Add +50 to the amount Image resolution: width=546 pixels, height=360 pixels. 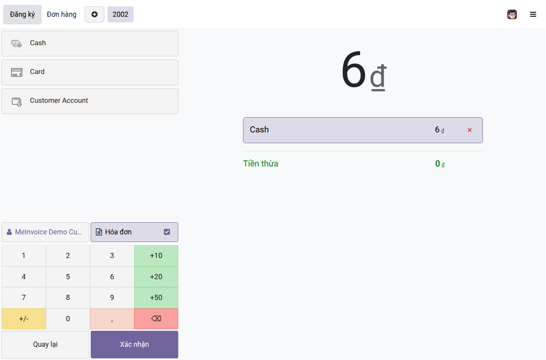[x=156, y=298]
